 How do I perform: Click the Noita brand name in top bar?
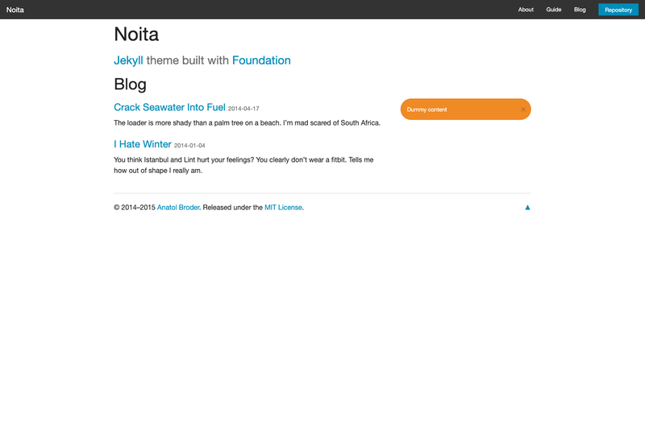tap(15, 10)
